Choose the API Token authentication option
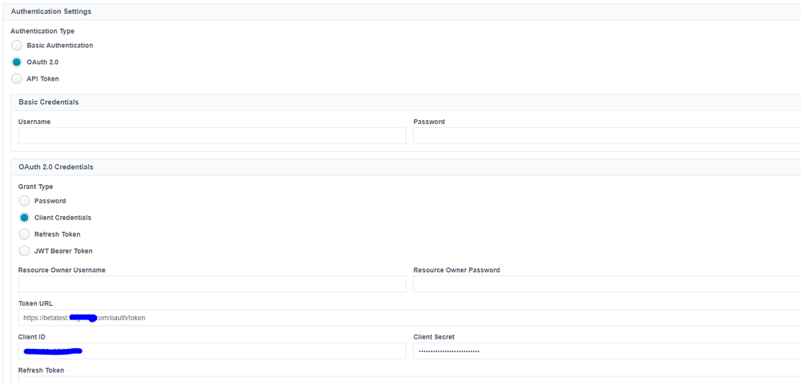The width and height of the screenshot is (801, 385). 17,78
